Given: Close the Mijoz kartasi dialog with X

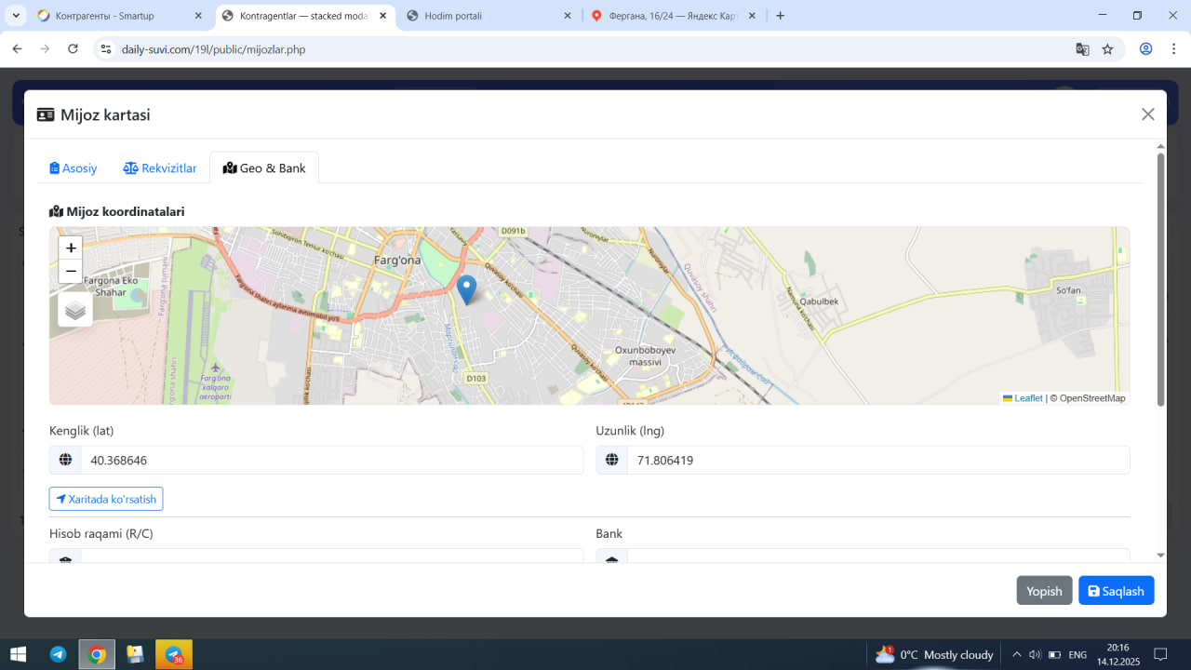Looking at the screenshot, I should click(x=1147, y=114).
